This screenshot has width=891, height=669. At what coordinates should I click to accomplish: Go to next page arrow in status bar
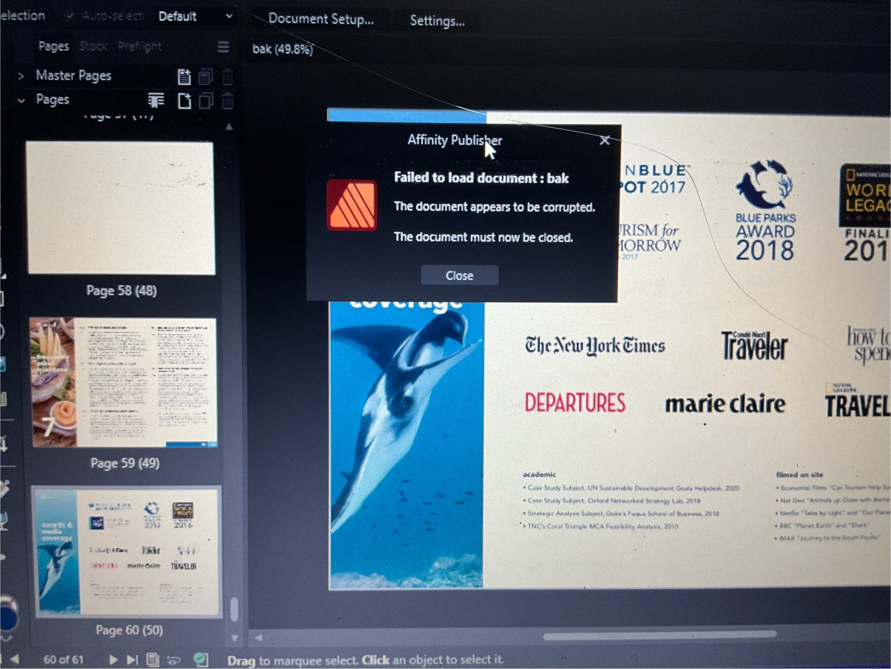pyautogui.click(x=113, y=660)
